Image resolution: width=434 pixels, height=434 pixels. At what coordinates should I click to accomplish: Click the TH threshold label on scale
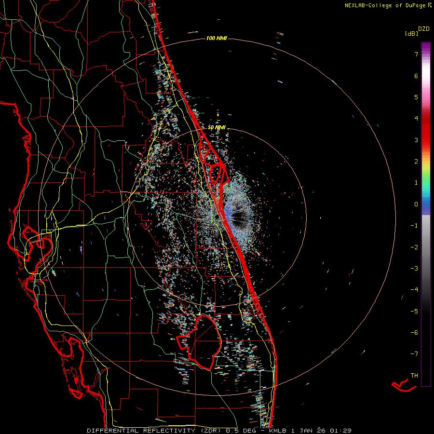point(414,375)
